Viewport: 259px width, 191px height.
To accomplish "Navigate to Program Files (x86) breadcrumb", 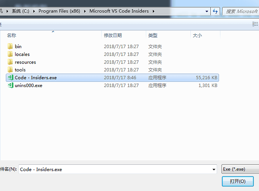I will tap(59, 11).
